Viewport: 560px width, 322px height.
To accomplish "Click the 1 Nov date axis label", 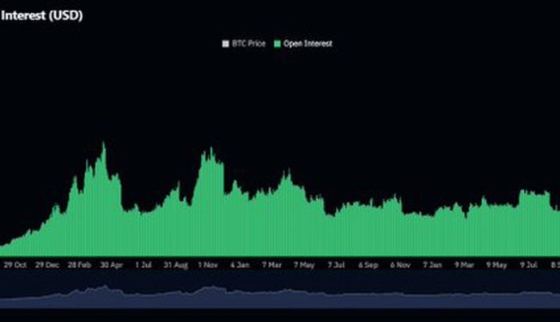I will tap(208, 264).
